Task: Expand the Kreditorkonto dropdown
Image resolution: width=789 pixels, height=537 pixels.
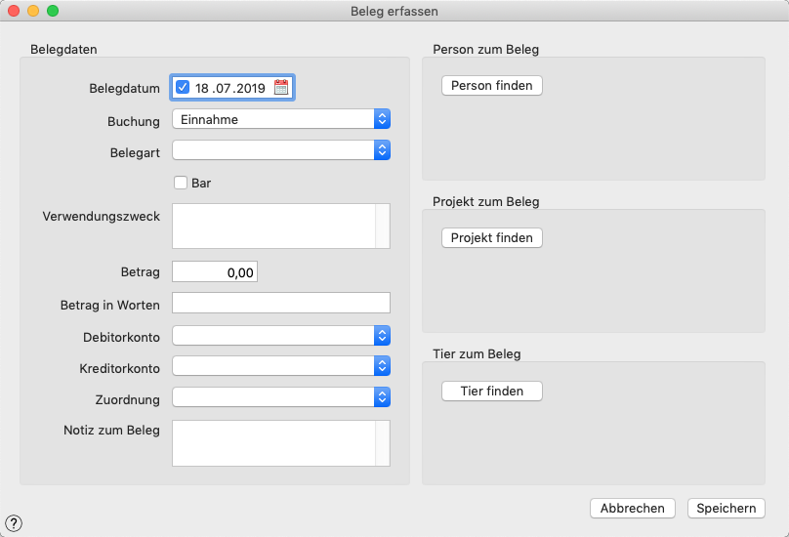Action: (281, 366)
